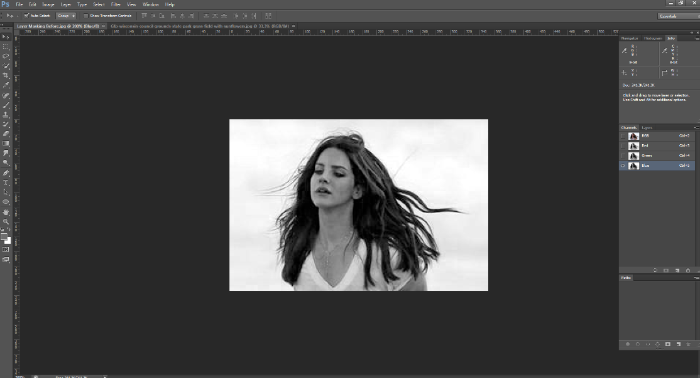Select the Move tool

[x=5, y=36]
